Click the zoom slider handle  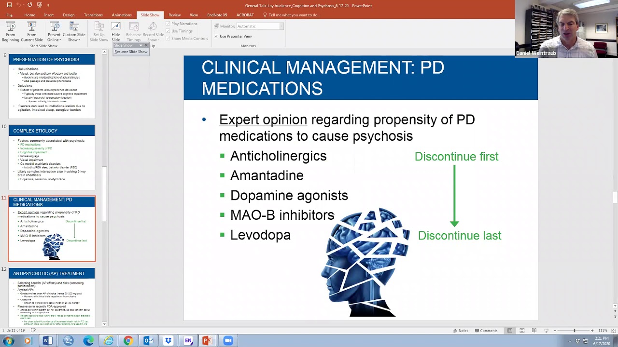(574, 331)
